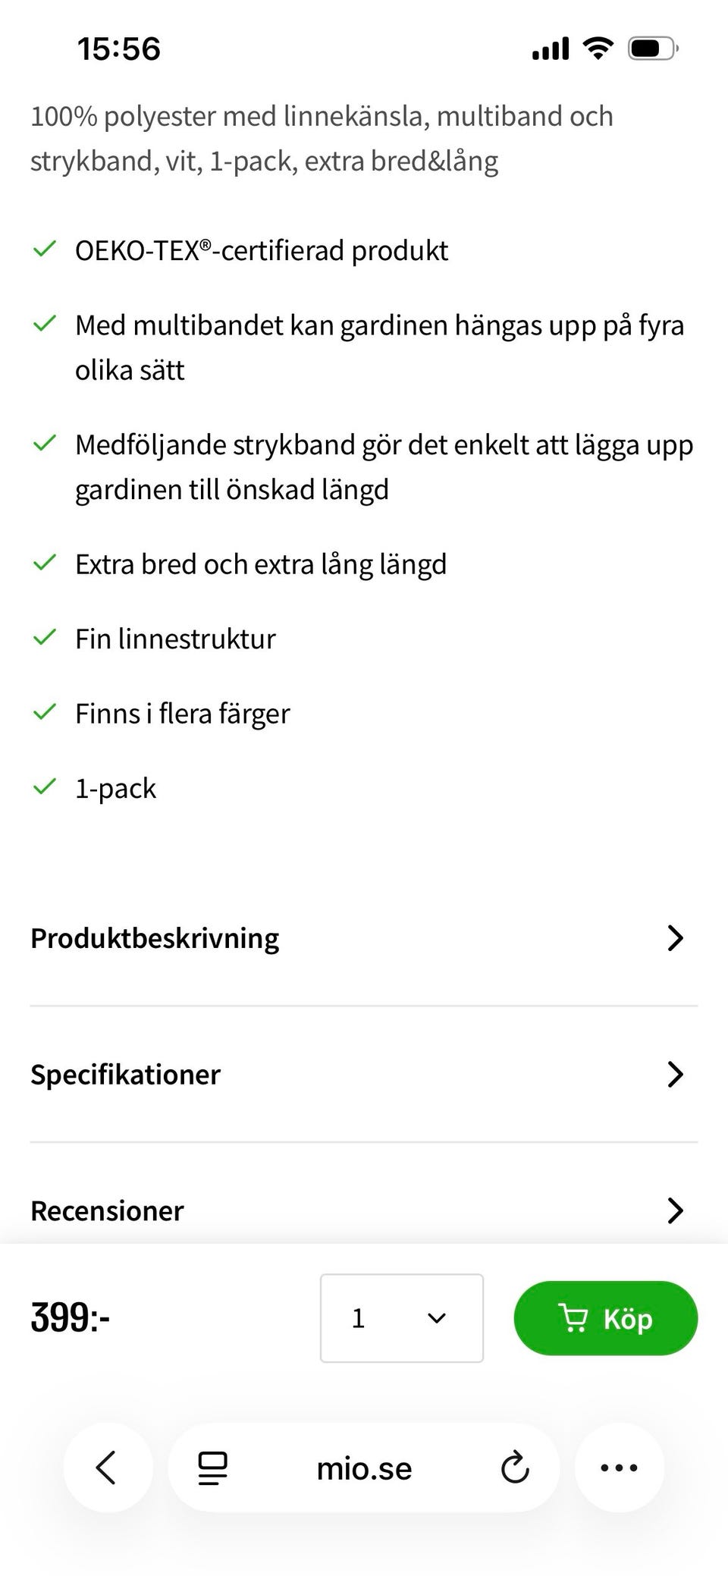Expand the Specifikationer section chevron
Image resolution: width=728 pixels, height=1576 pixels.
(x=674, y=1074)
